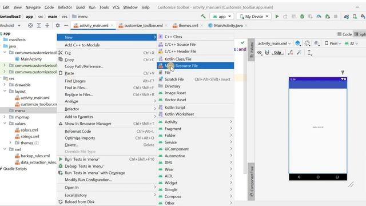The width and height of the screenshot is (366, 206).
Task: Select Menu Resource File option
Action: (x=196, y=66)
